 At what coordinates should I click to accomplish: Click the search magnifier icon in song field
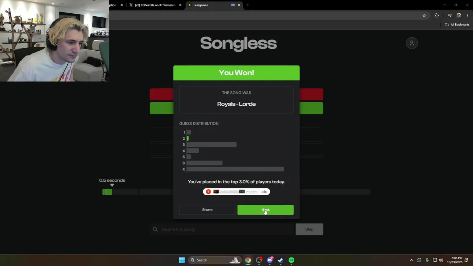[x=155, y=229]
